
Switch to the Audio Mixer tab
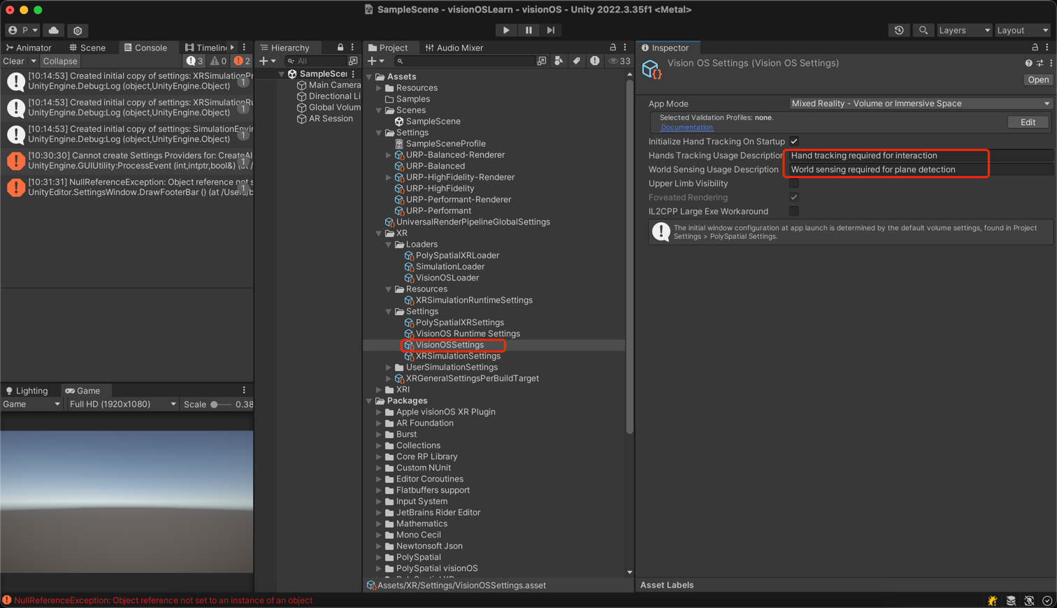click(454, 48)
